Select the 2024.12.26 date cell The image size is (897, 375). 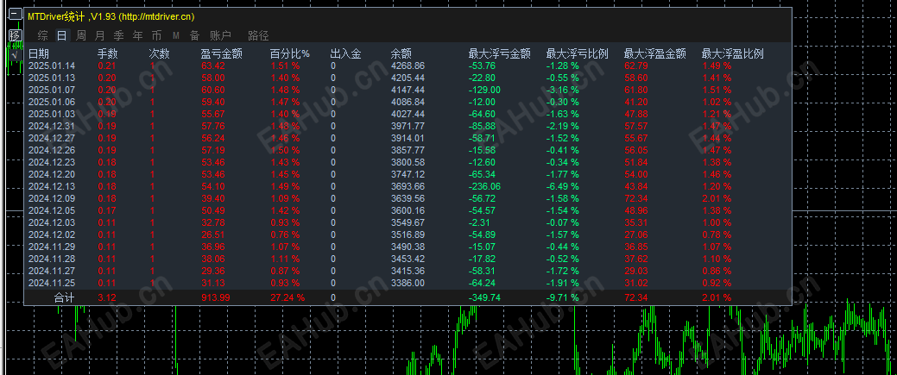point(52,150)
